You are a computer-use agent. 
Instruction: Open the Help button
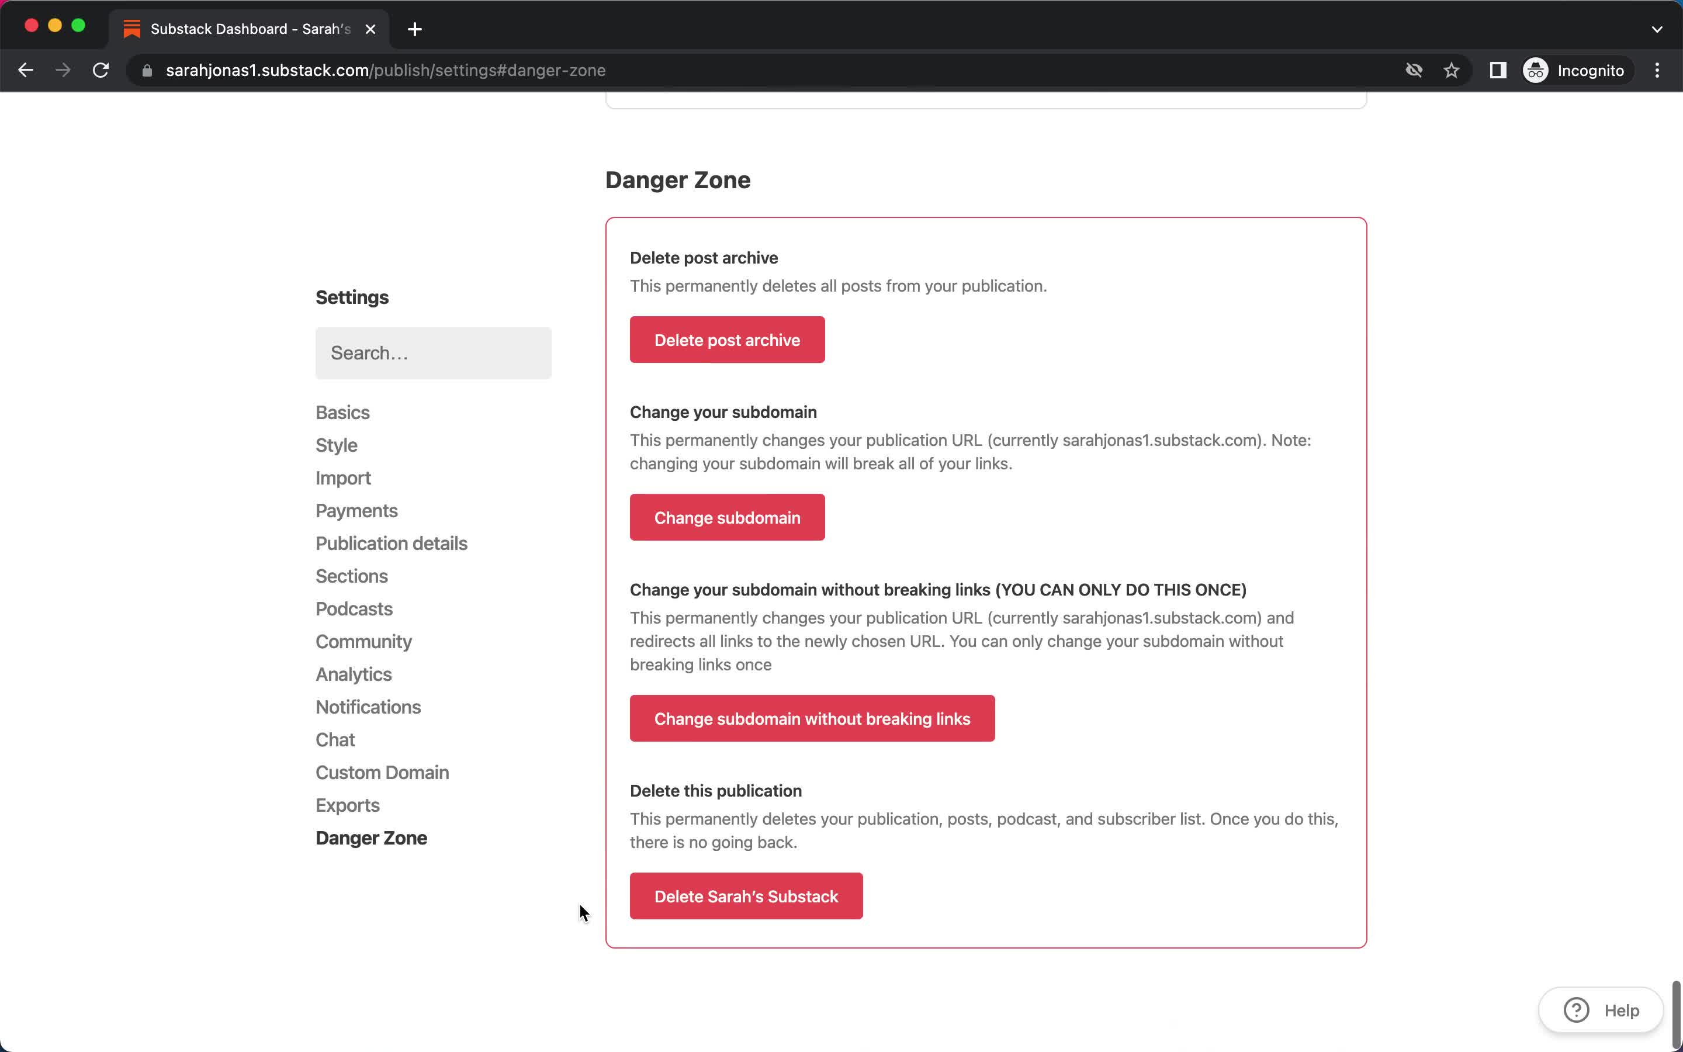click(1601, 1009)
